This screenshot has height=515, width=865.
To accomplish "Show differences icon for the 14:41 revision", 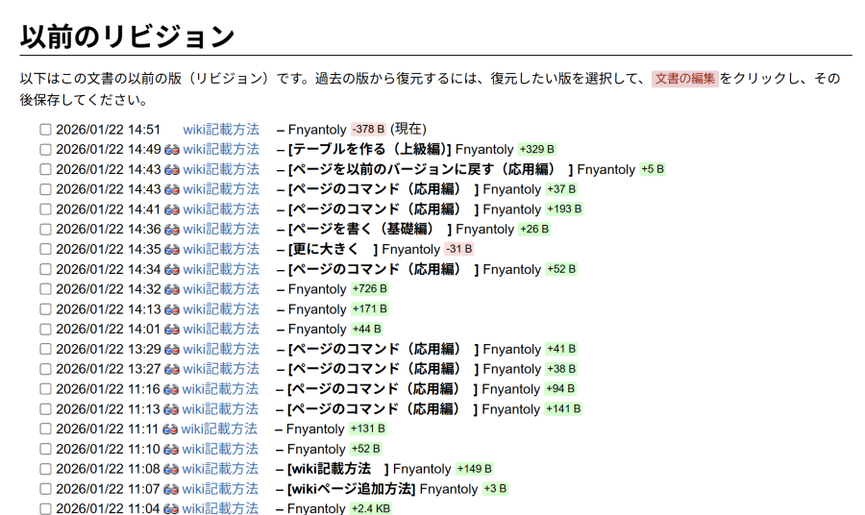I will [172, 209].
